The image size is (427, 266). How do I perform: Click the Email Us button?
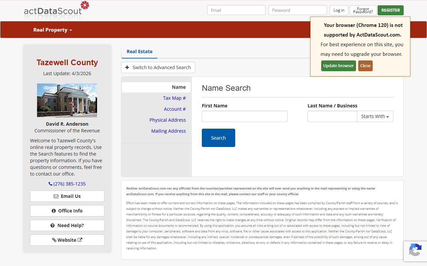[x=67, y=196]
